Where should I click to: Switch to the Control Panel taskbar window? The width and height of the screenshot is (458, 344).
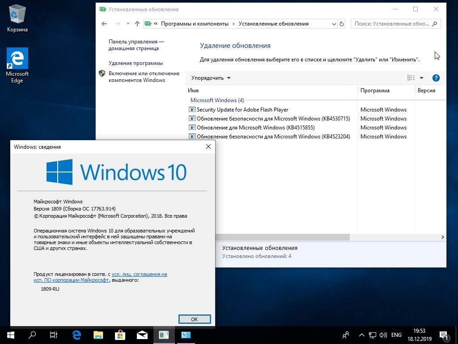click(186, 335)
